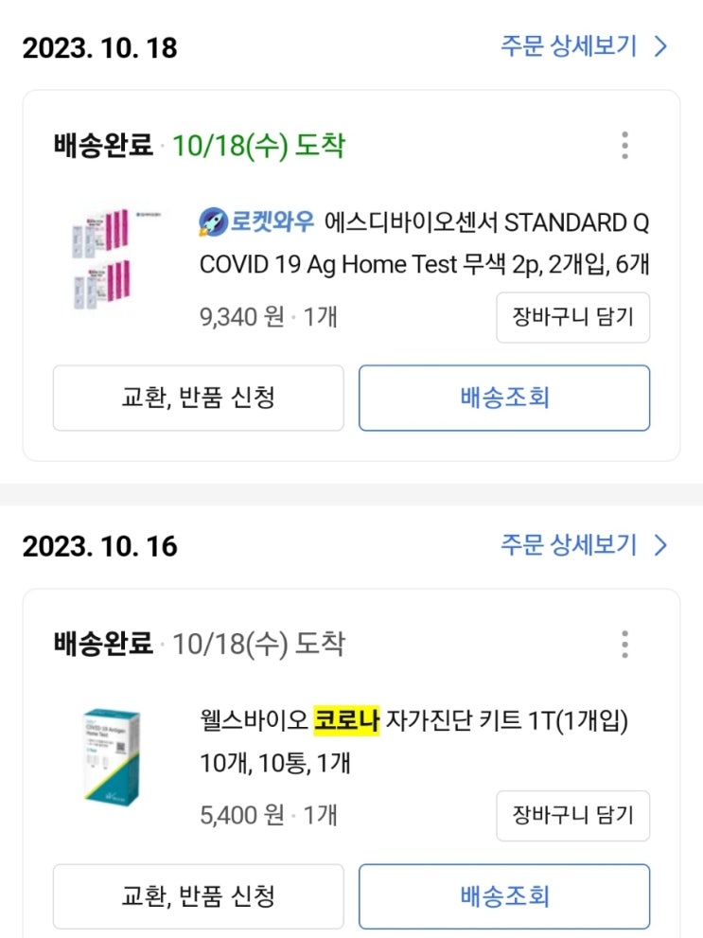Add the STANDARD Q test to cart with 장바구니 담기

(x=573, y=317)
